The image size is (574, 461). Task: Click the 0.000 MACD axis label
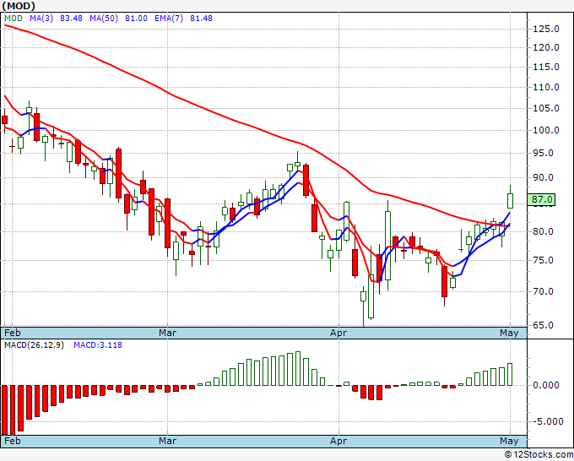[546, 385]
